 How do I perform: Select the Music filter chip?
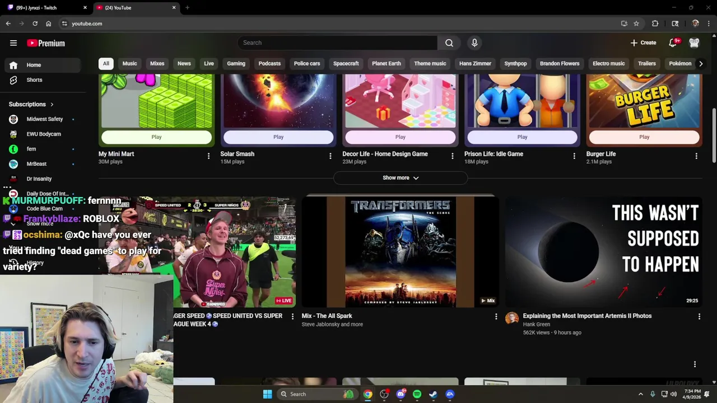[129, 63]
